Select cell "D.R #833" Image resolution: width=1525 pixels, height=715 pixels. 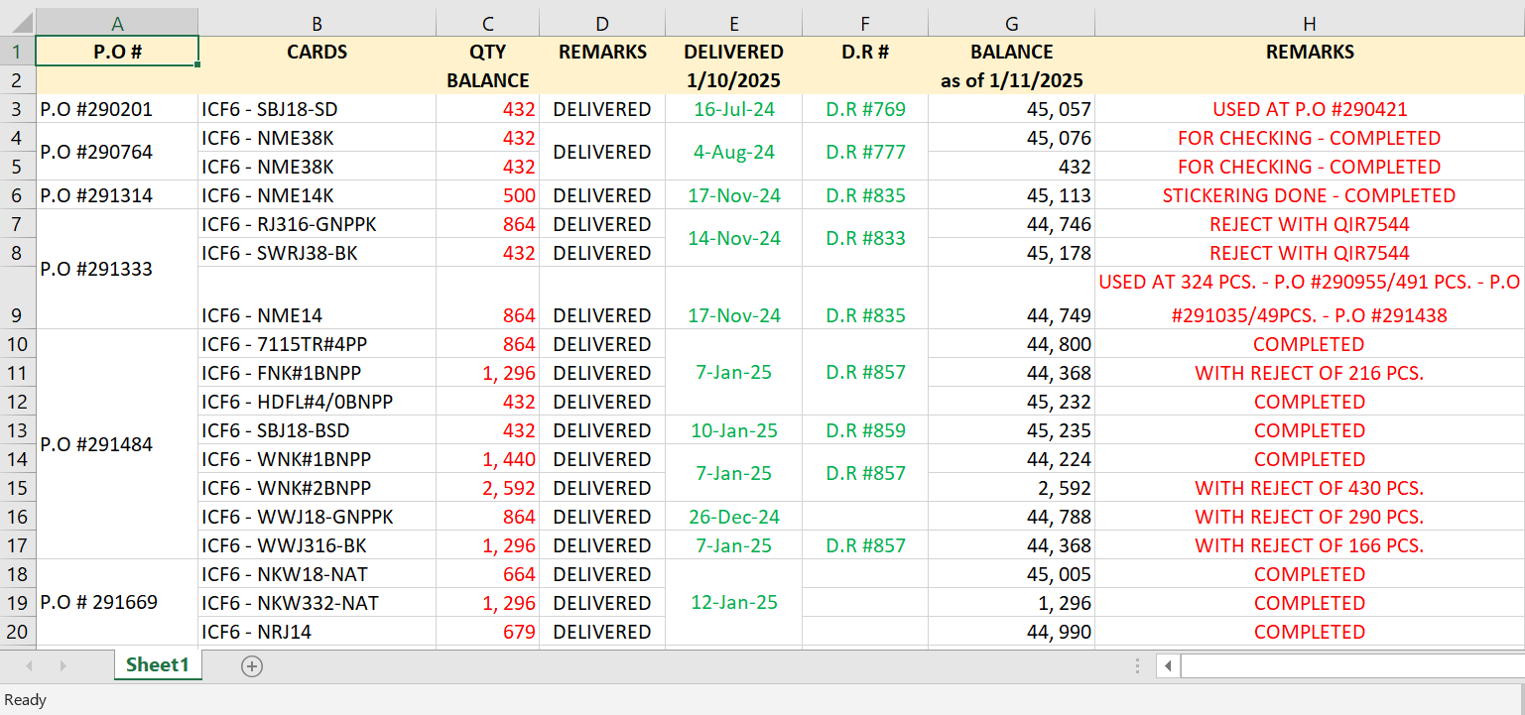(865, 238)
